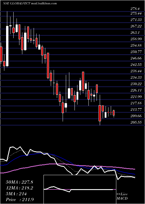
Task: Click the 275.44 price axis label
Action: [137, 13]
